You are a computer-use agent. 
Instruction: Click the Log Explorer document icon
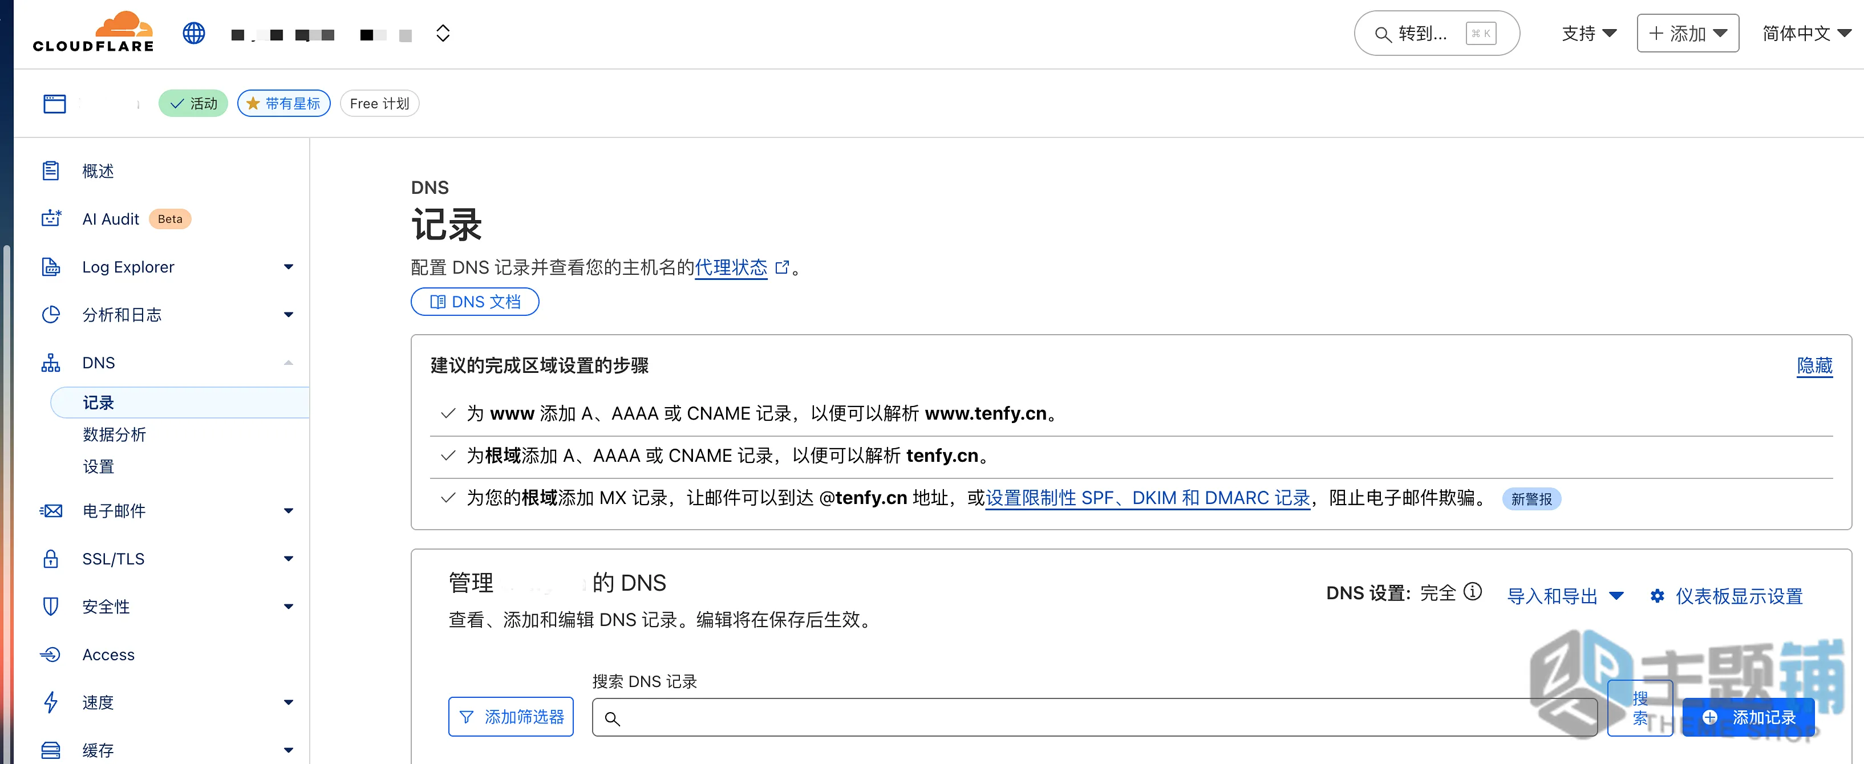tap(51, 267)
